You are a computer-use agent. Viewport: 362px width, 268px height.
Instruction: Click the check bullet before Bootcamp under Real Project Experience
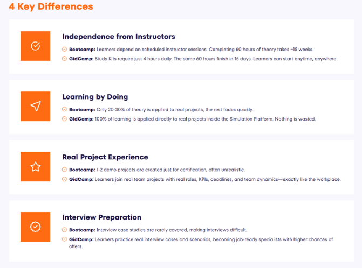click(65, 170)
